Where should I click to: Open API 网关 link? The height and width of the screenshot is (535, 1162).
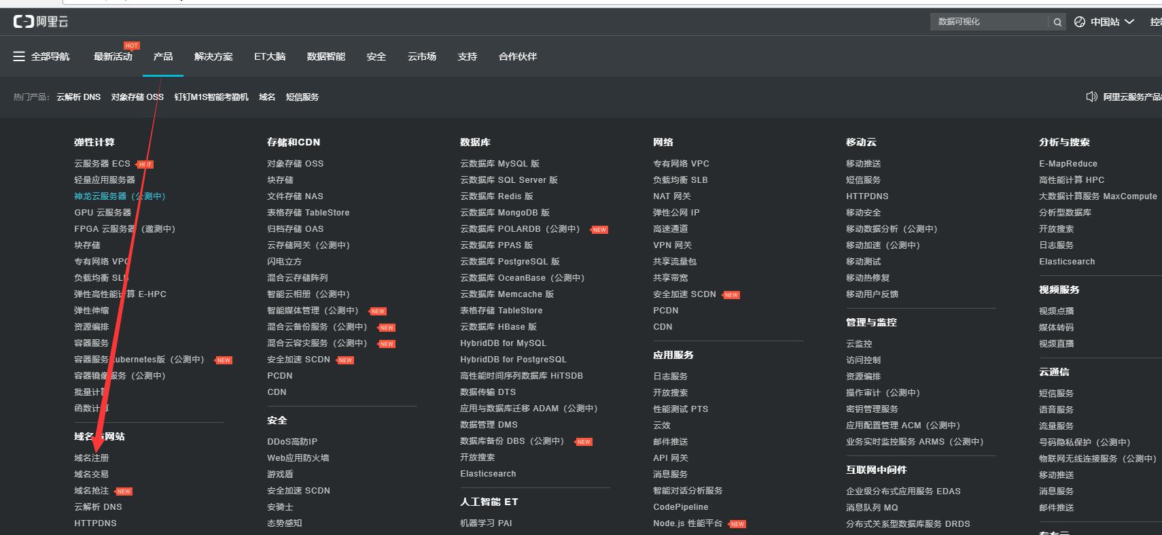tap(671, 458)
